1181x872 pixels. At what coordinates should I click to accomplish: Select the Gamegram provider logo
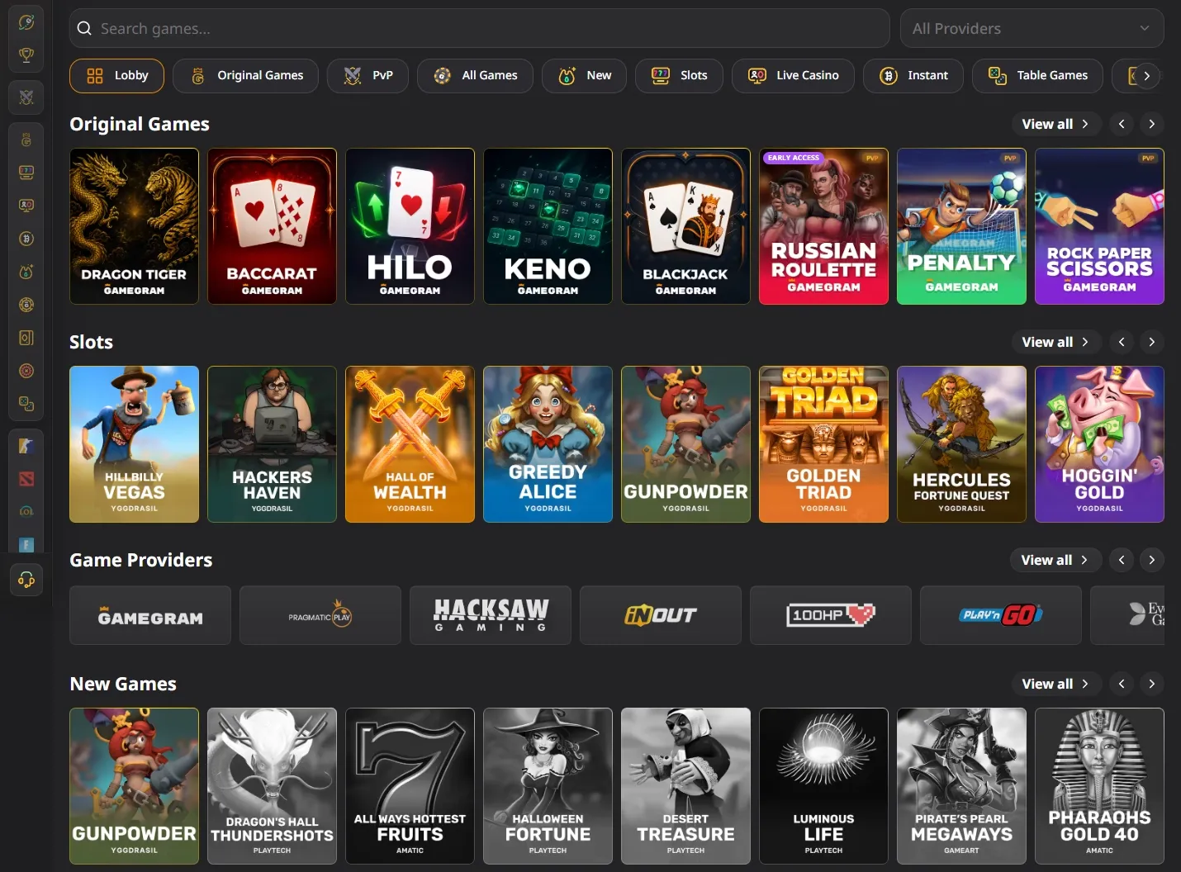coord(150,615)
